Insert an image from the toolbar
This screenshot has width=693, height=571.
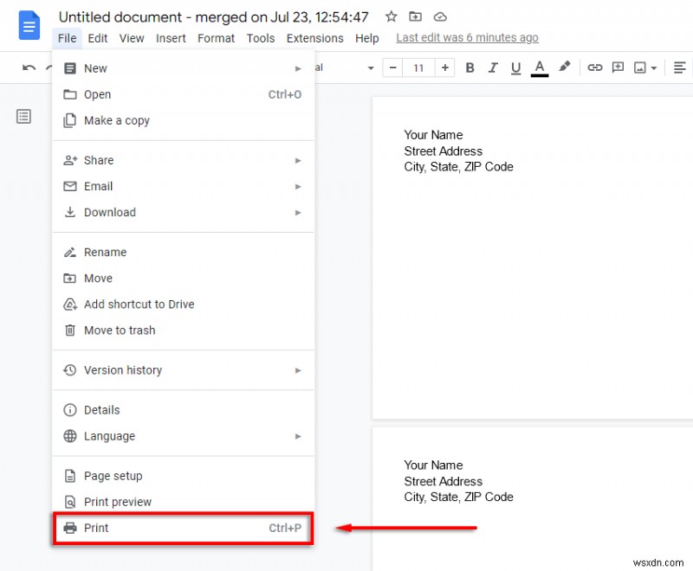coord(640,67)
